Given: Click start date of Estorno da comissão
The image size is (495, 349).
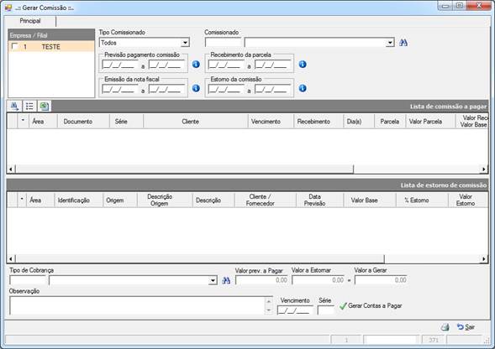Looking at the screenshot, I should (226, 89).
